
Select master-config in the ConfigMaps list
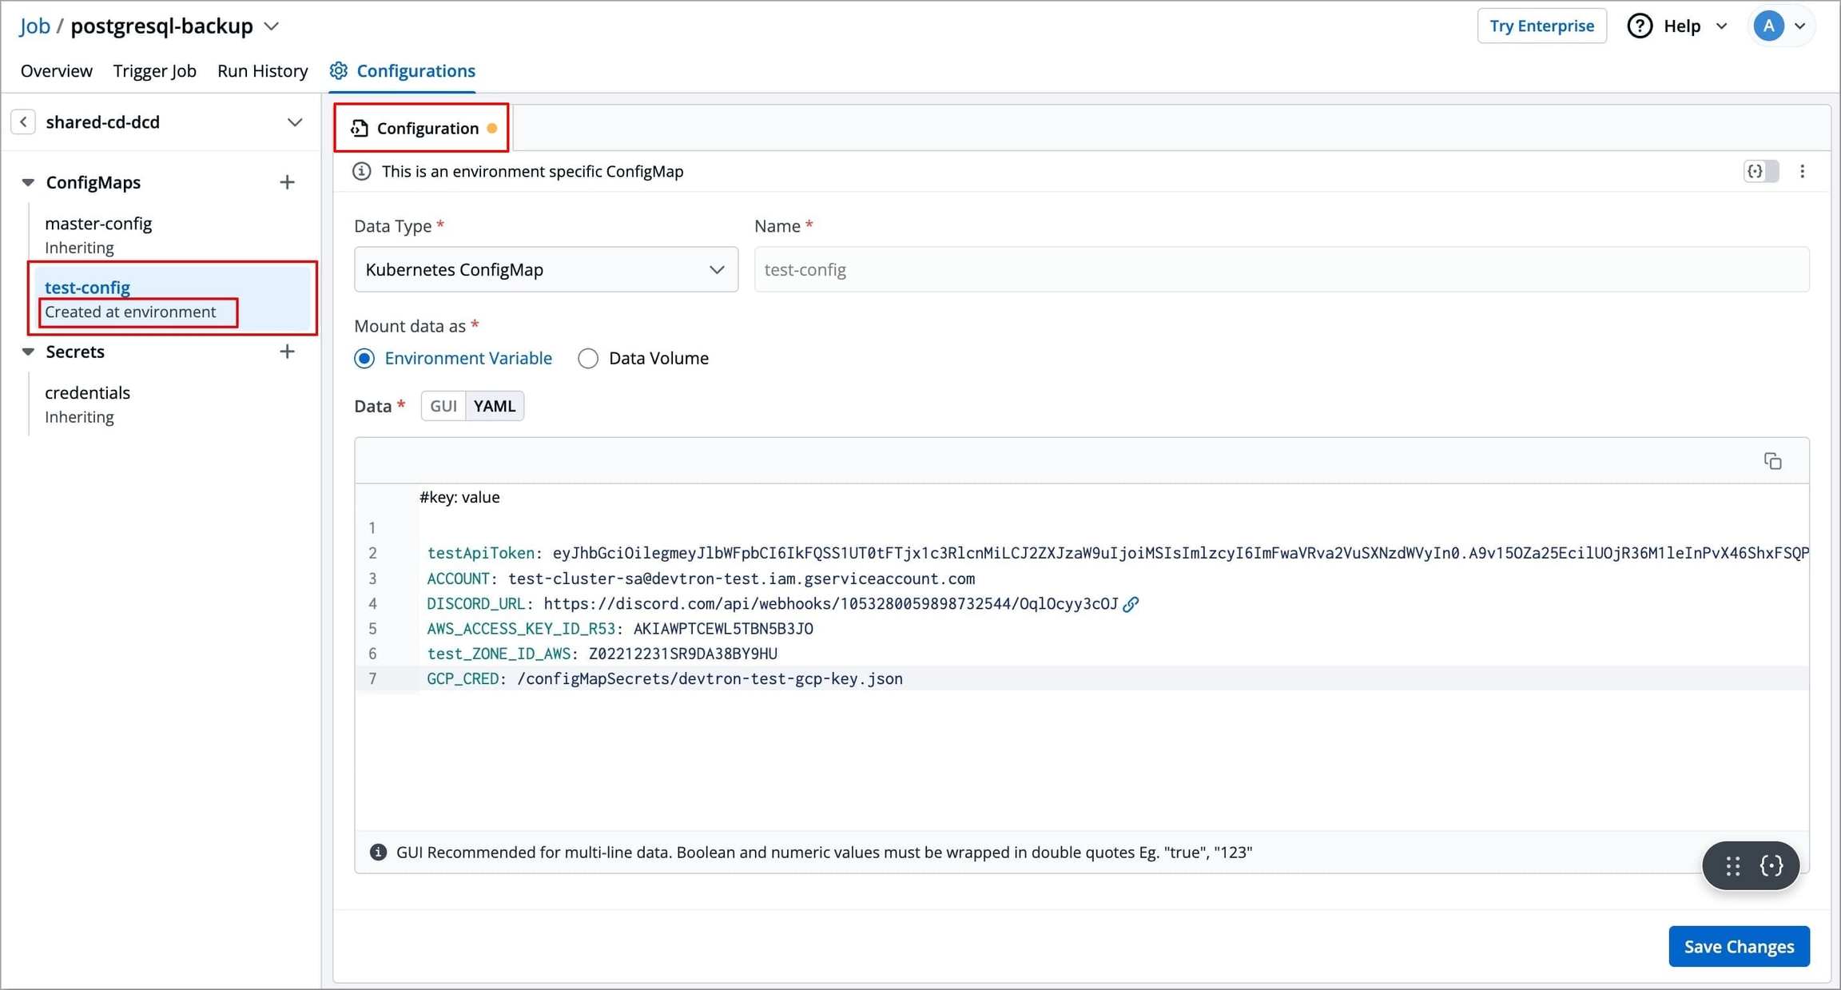98,224
